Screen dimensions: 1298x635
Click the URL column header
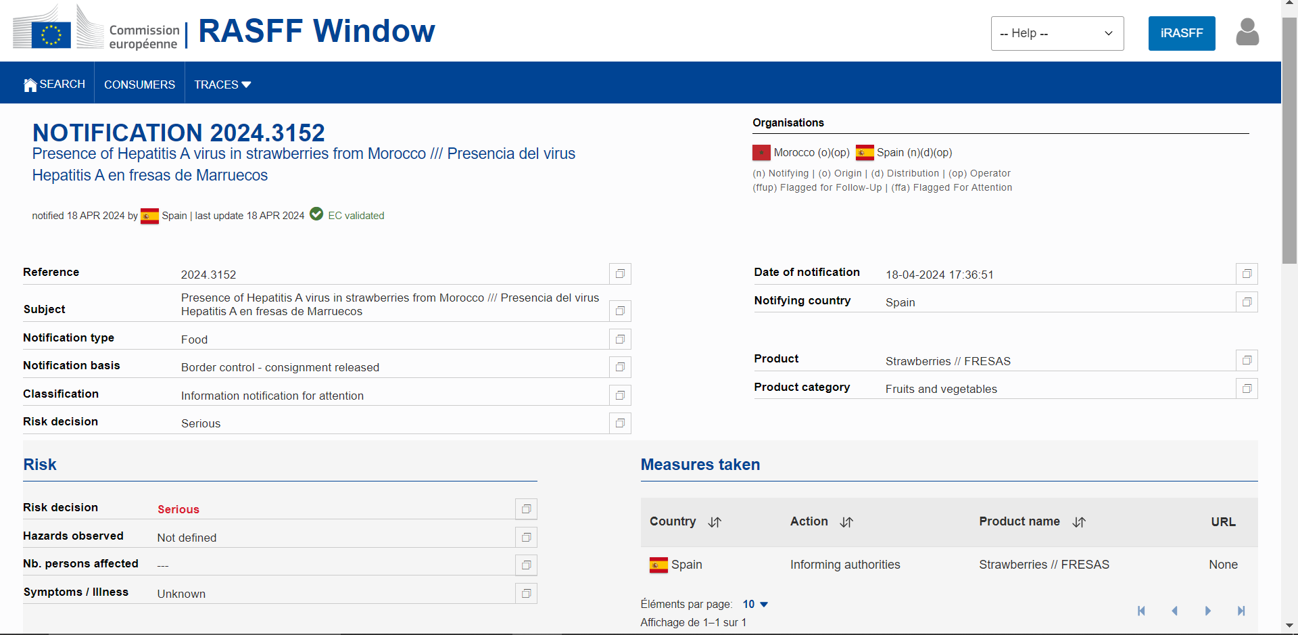click(1223, 522)
